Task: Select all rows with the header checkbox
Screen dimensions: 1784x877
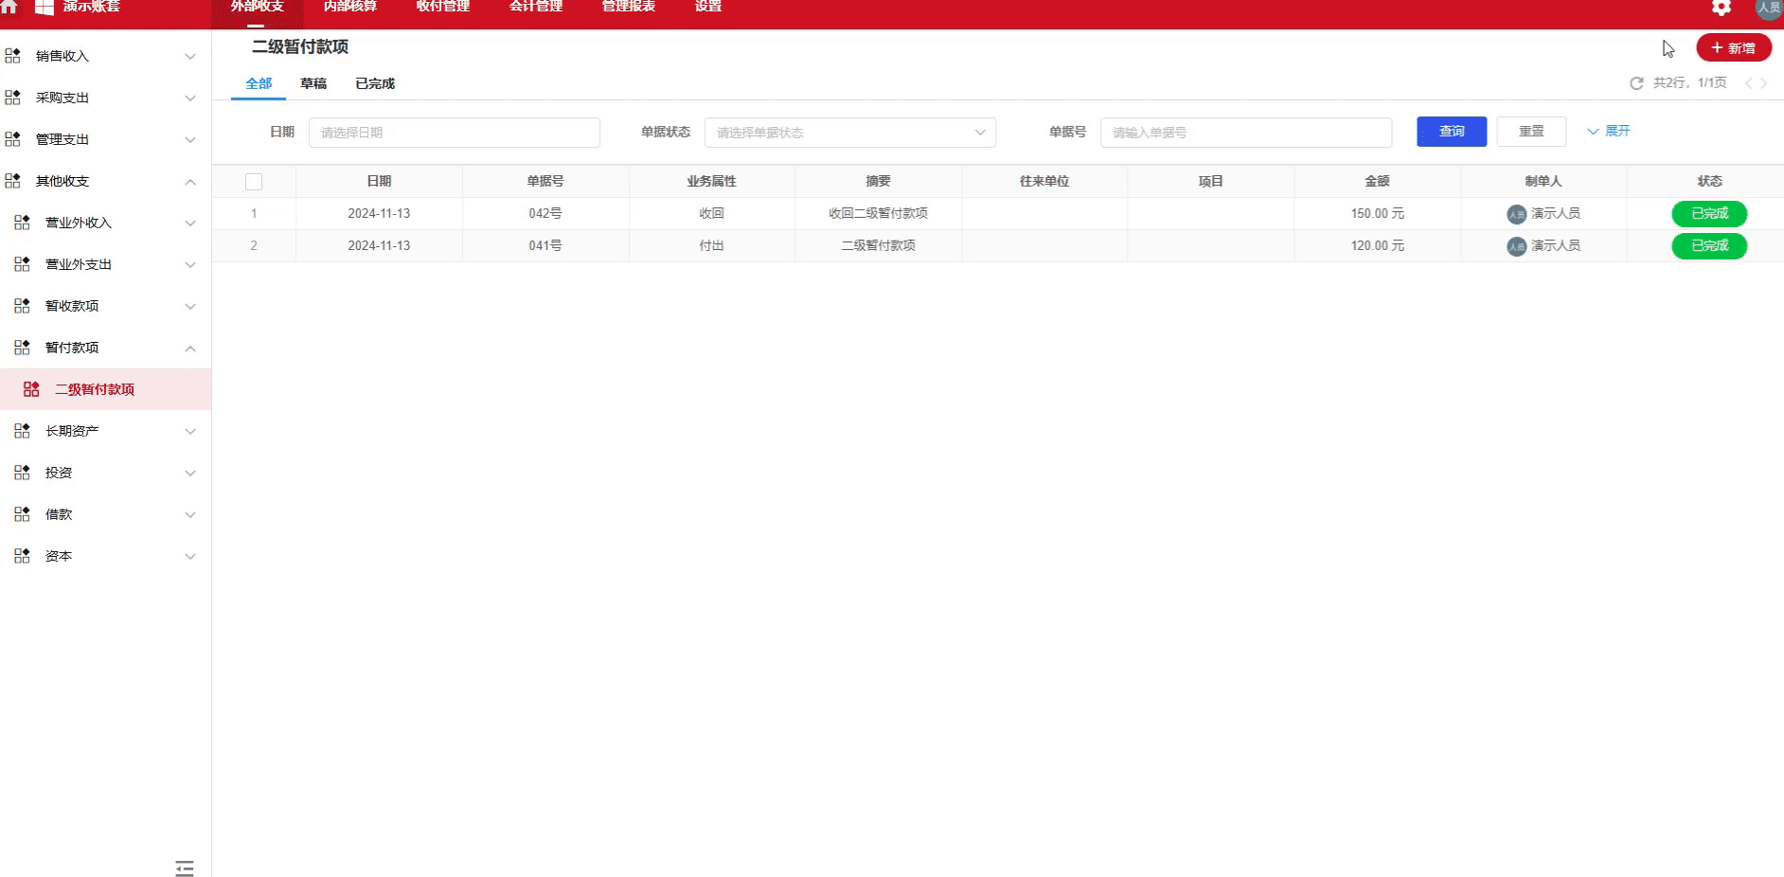Action: click(x=254, y=181)
